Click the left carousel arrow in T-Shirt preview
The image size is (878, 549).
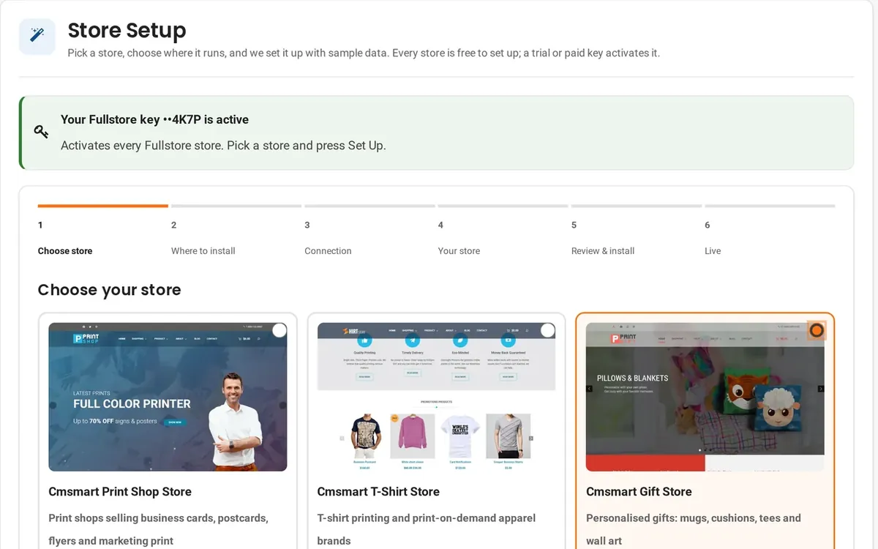pos(342,438)
